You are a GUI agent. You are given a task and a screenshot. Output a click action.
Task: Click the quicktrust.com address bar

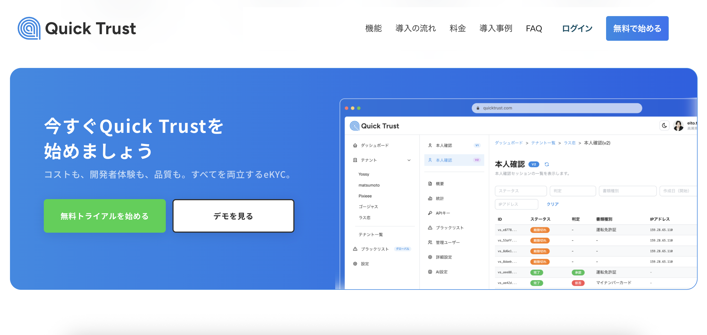(x=557, y=108)
